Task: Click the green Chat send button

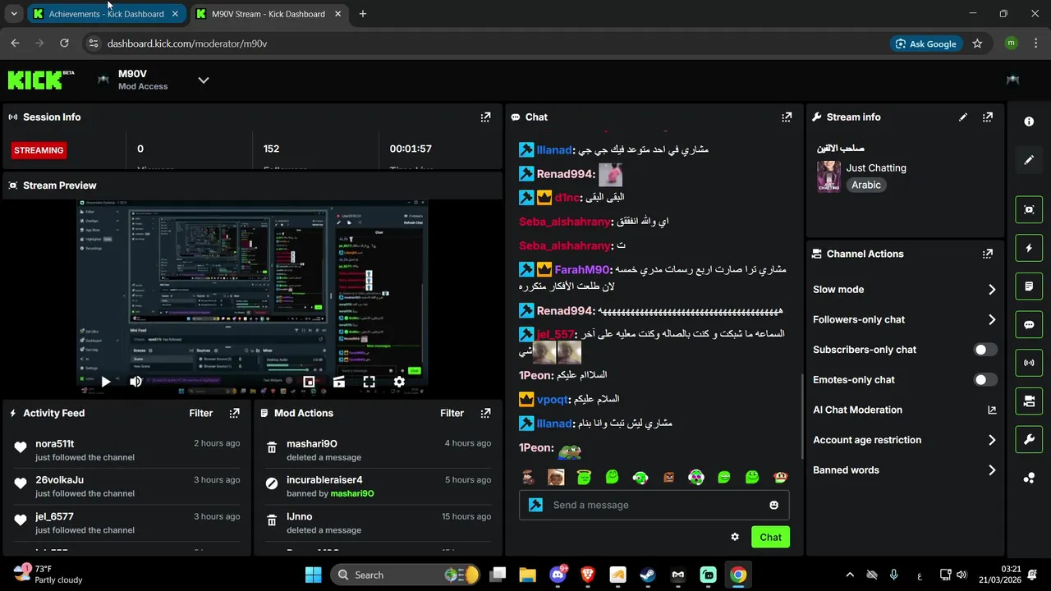Action: click(770, 537)
